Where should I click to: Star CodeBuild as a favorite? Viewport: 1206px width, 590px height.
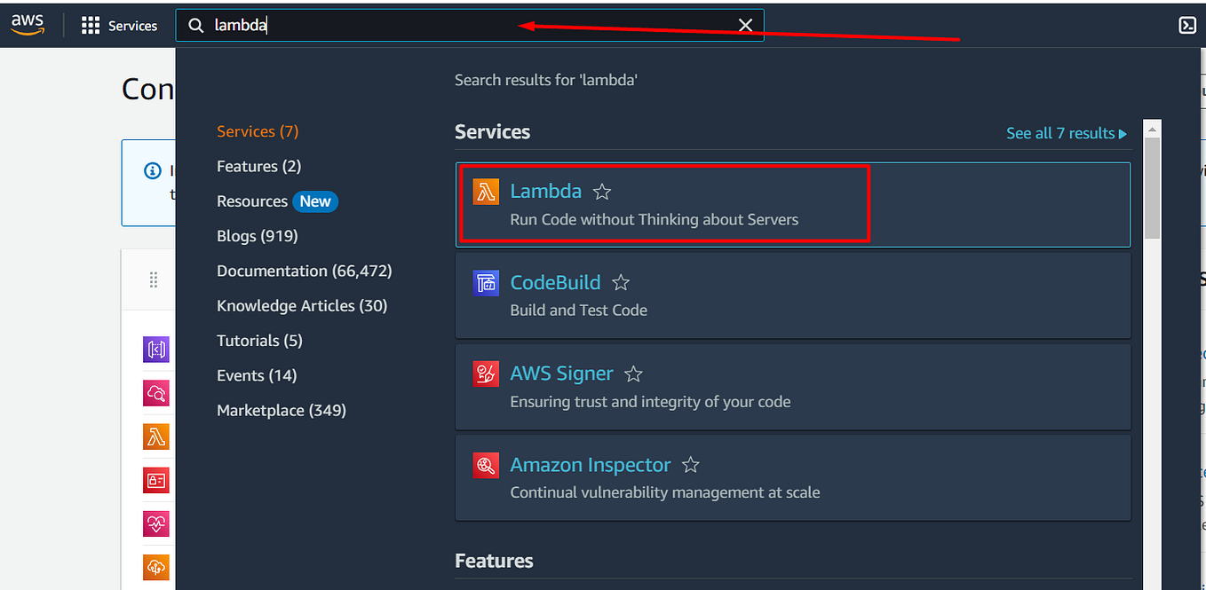click(x=620, y=282)
